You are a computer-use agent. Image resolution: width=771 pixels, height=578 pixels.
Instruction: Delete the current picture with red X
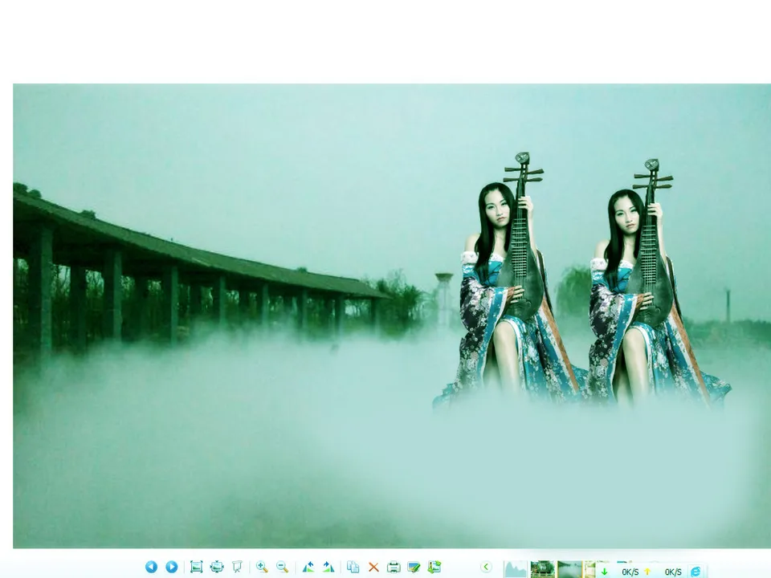373,567
